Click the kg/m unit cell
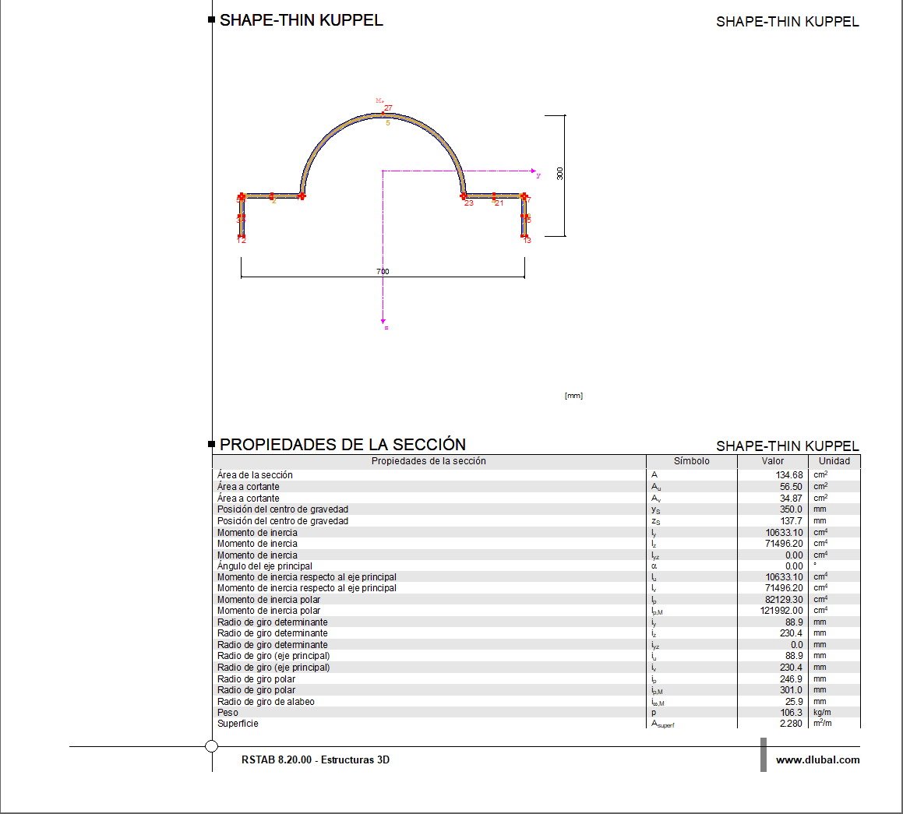Screen dimensions: 903x814 click(x=822, y=713)
